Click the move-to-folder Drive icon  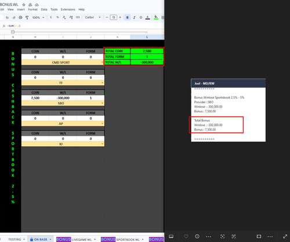pos(30,5)
